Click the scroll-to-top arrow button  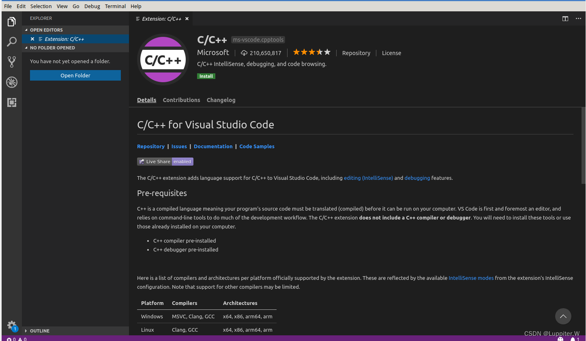tap(563, 316)
